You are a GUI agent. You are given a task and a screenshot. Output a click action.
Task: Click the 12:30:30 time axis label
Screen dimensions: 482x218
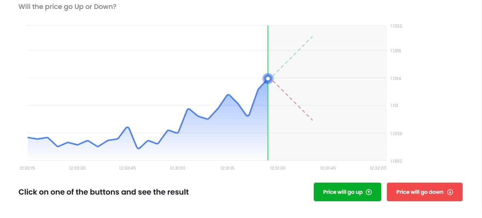(x=77, y=168)
